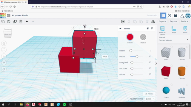Switch orthographic perspective view
Screen dimensions: 191x107
point(4,69)
